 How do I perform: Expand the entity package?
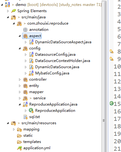point(20,86)
